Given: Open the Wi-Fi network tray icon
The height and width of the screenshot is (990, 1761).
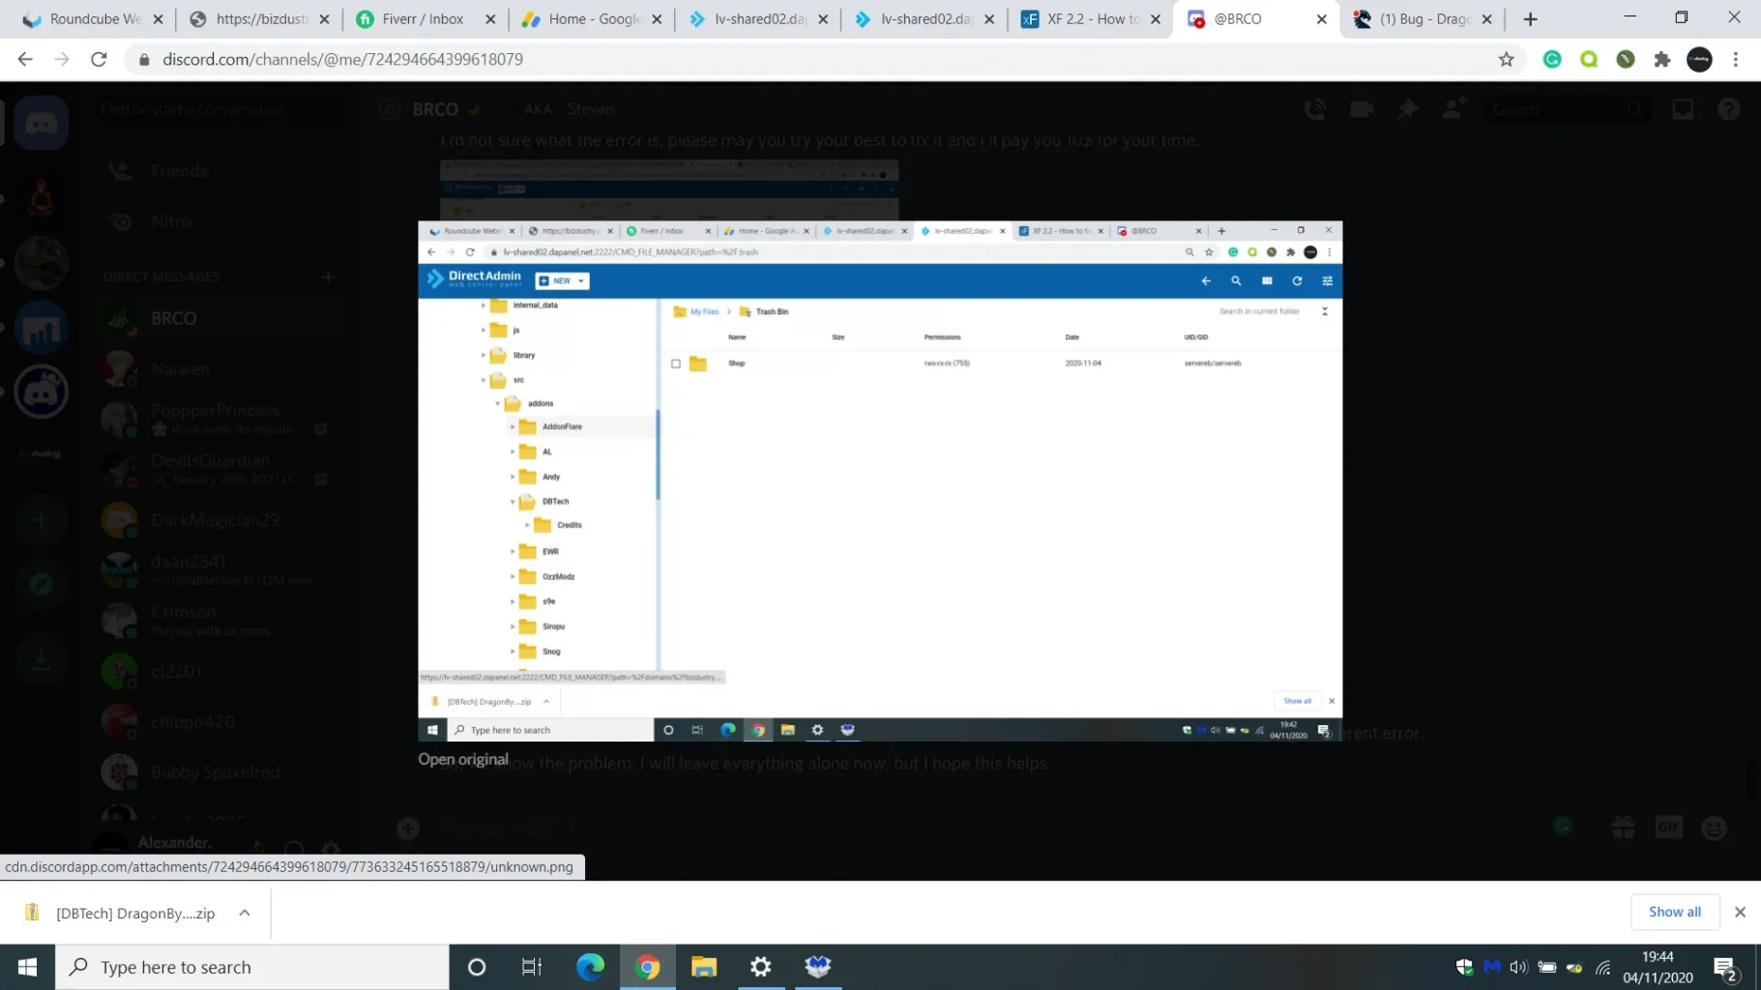Looking at the screenshot, I should (x=1602, y=967).
